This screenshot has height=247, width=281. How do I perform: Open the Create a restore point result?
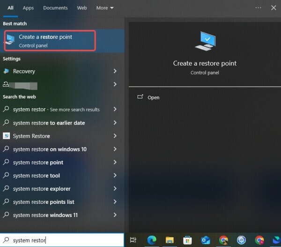point(62,41)
